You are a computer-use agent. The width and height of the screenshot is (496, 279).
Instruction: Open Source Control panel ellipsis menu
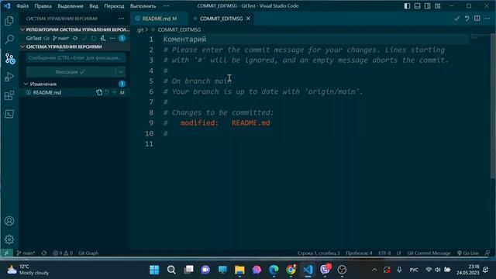click(121, 19)
